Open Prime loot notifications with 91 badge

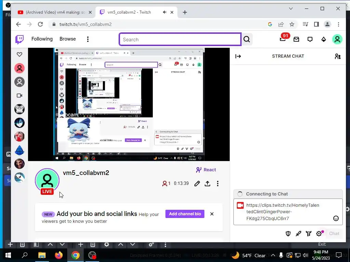point(283,39)
